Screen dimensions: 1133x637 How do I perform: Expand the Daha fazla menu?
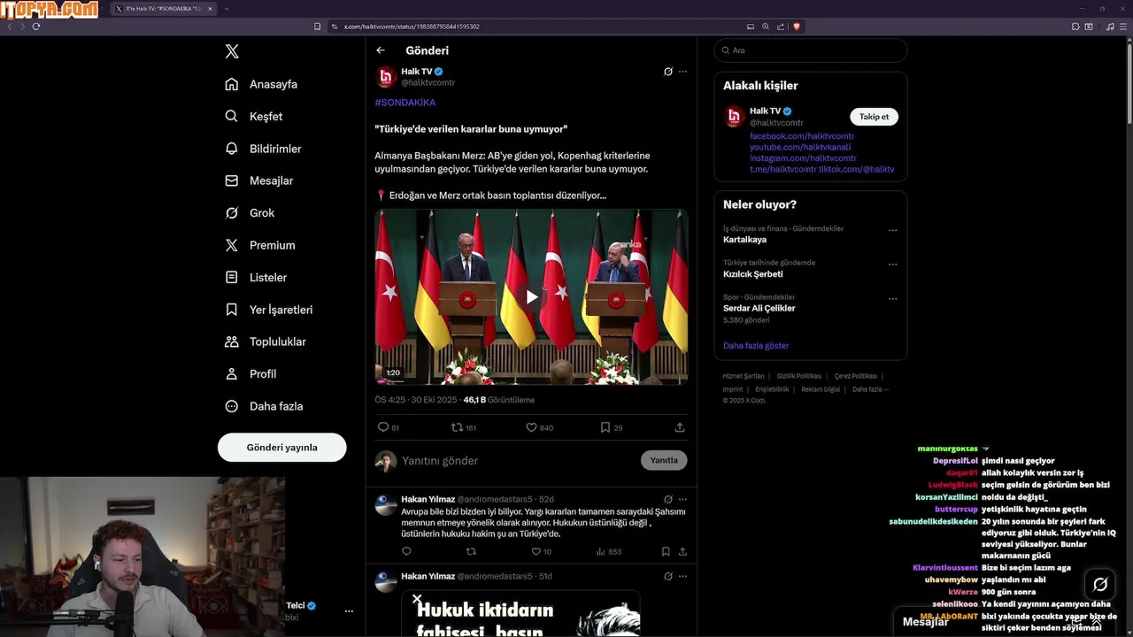pos(264,406)
